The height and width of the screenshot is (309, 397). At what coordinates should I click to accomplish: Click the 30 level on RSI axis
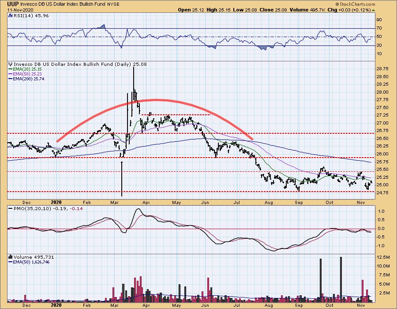point(379,45)
